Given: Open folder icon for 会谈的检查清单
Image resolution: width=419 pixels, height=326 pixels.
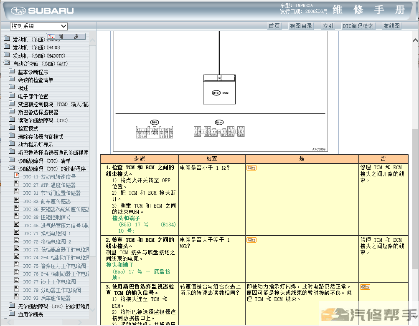Looking at the screenshot, I should (12, 79).
